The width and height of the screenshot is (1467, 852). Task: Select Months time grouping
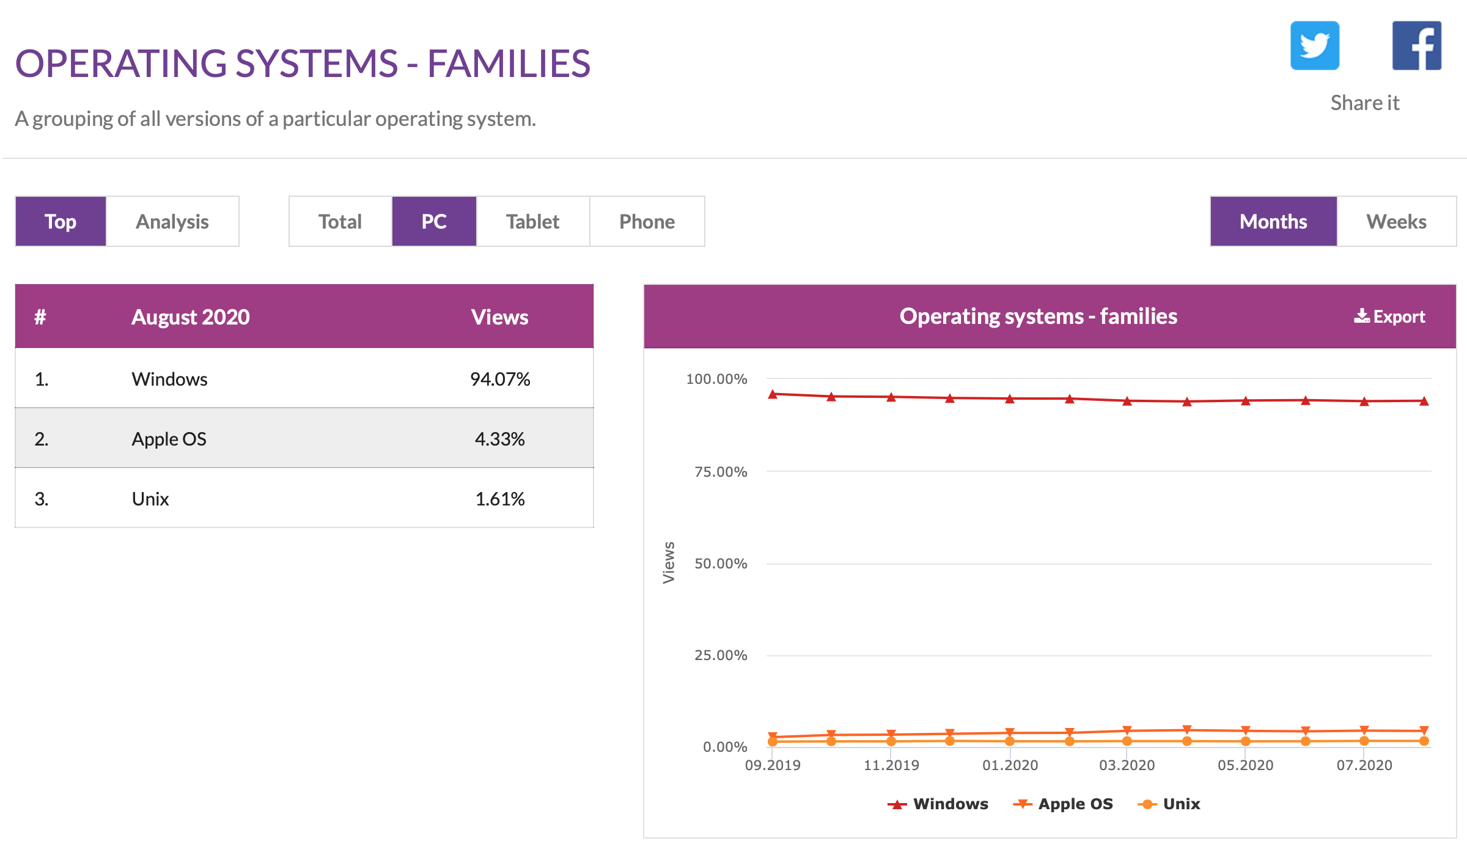(x=1273, y=221)
